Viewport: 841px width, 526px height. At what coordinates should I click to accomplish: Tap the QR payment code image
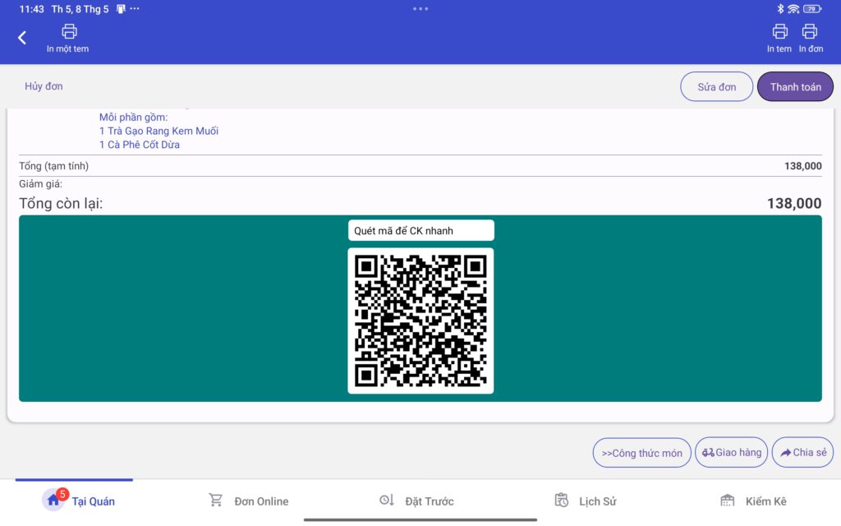[x=420, y=321]
